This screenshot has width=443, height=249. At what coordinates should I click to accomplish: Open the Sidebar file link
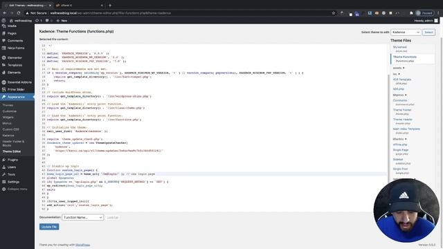[x=398, y=159]
